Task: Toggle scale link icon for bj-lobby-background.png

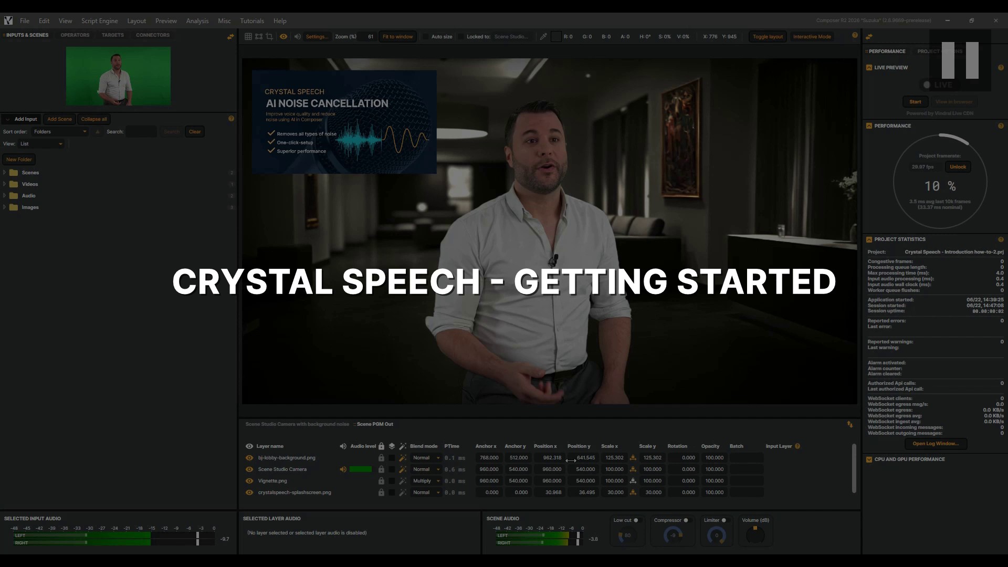Action: pos(633,458)
